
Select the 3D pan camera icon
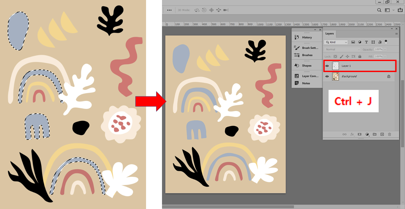(211, 10)
